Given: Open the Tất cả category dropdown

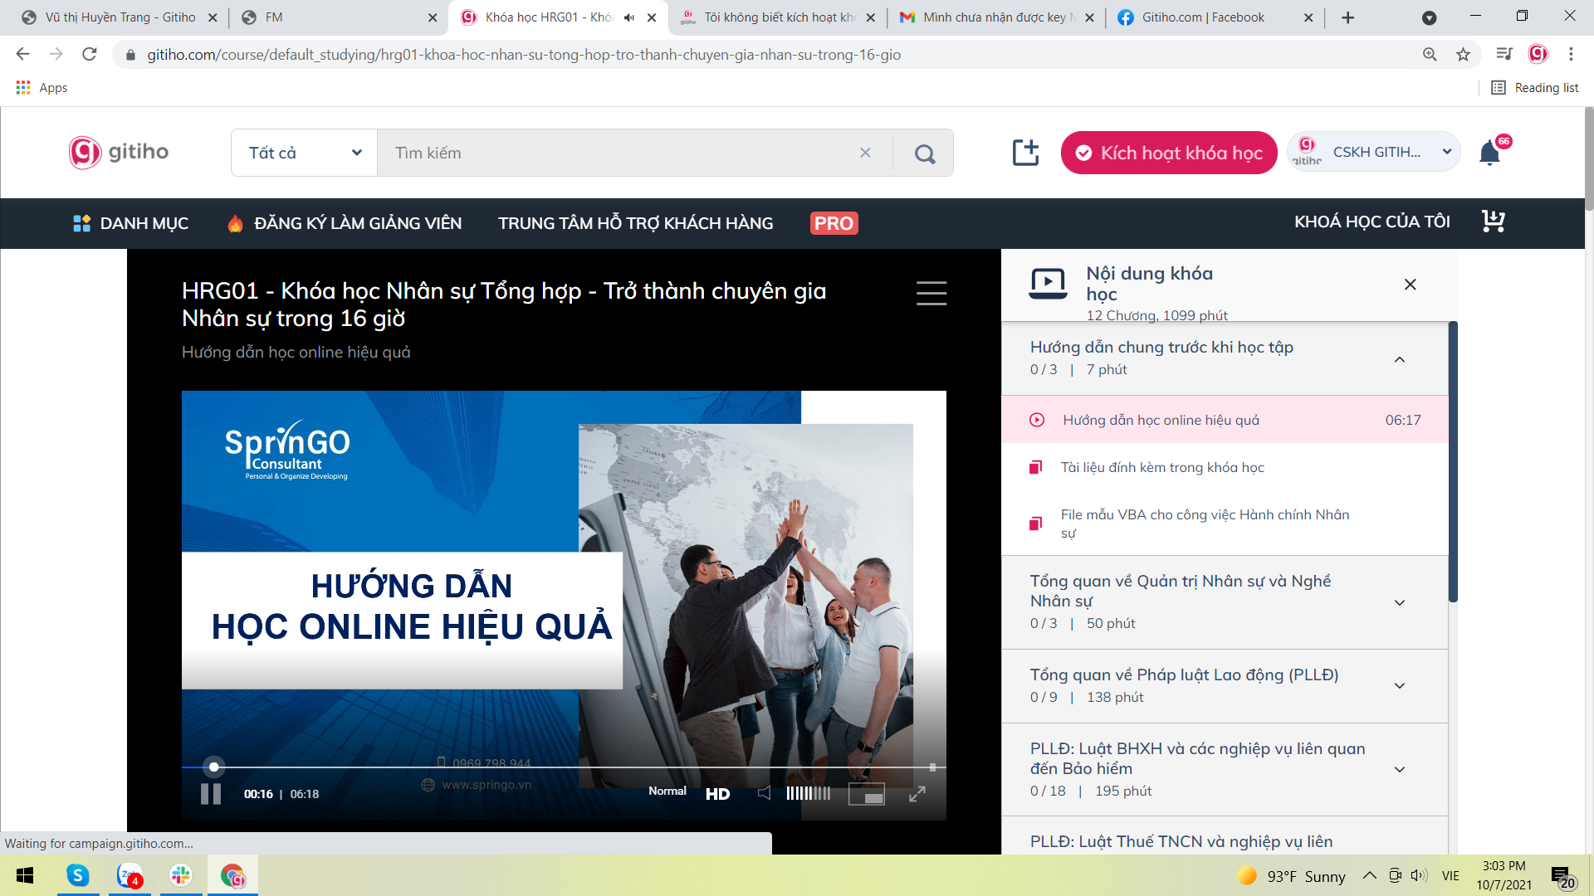Looking at the screenshot, I should point(304,153).
